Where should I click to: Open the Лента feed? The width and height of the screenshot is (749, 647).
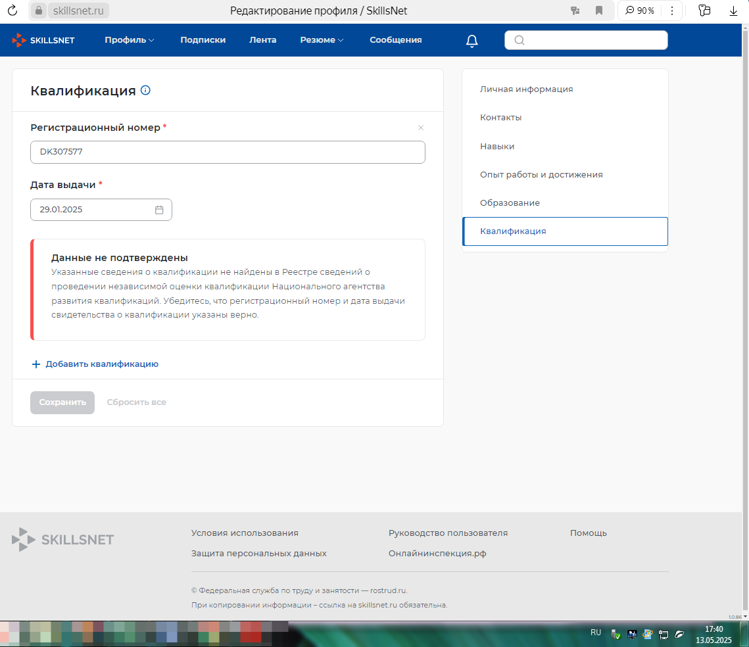(263, 40)
